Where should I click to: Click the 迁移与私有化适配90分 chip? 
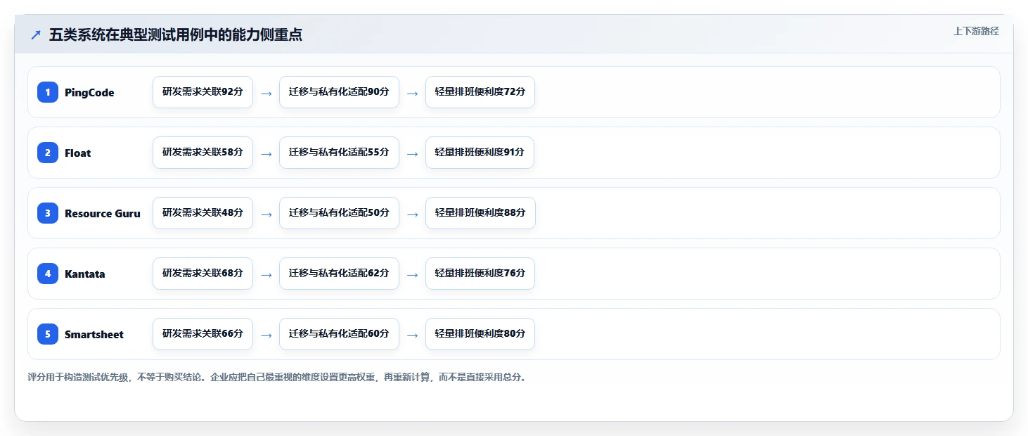pyautogui.click(x=339, y=92)
